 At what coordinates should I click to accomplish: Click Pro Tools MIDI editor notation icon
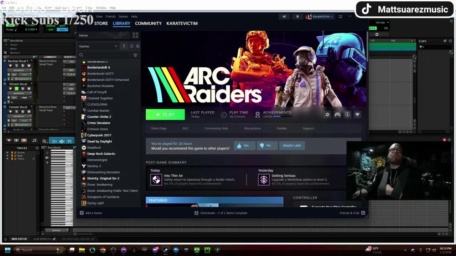(x=35, y=140)
